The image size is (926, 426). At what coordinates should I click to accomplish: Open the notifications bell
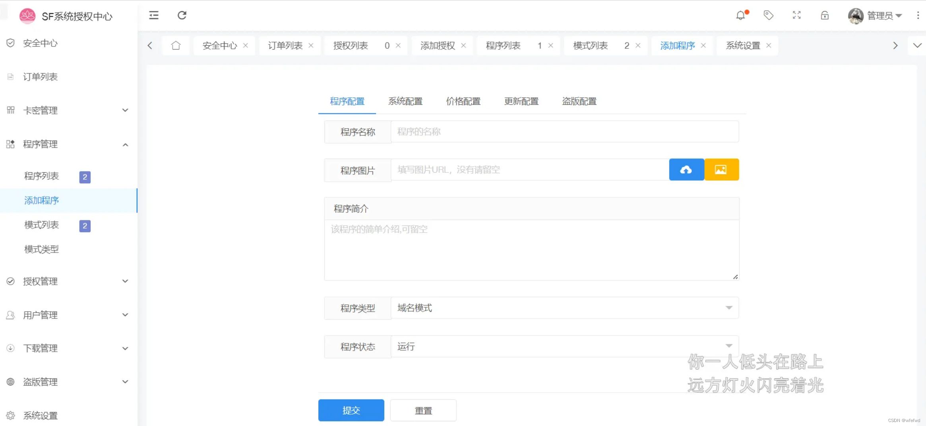tap(741, 15)
